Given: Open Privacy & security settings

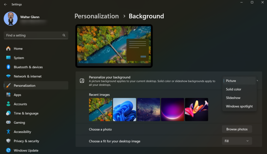Looking at the screenshot, I should pos(36,141).
